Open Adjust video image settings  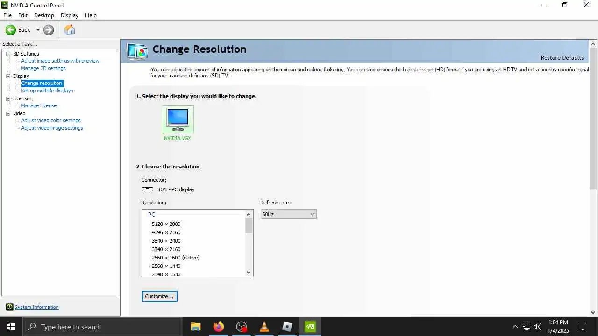(52, 128)
